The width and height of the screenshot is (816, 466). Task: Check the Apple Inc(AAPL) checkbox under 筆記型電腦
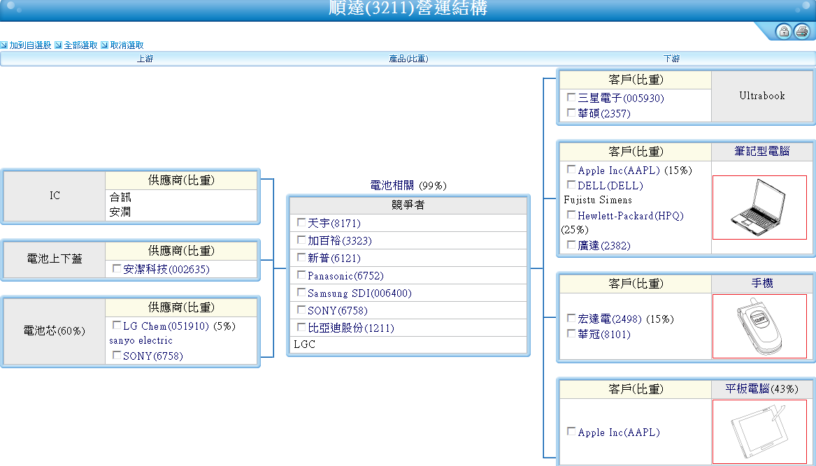pos(571,170)
